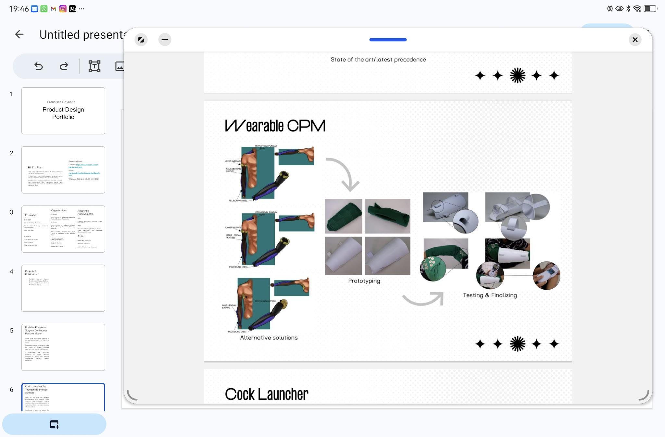Select slide 6 Cock Launcher thumbnail
The width and height of the screenshot is (665, 437).
click(x=63, y=397)
